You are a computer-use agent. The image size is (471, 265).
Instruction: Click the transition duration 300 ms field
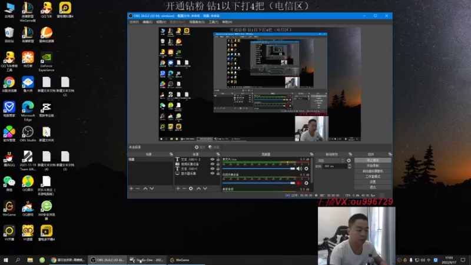(335, 166)
